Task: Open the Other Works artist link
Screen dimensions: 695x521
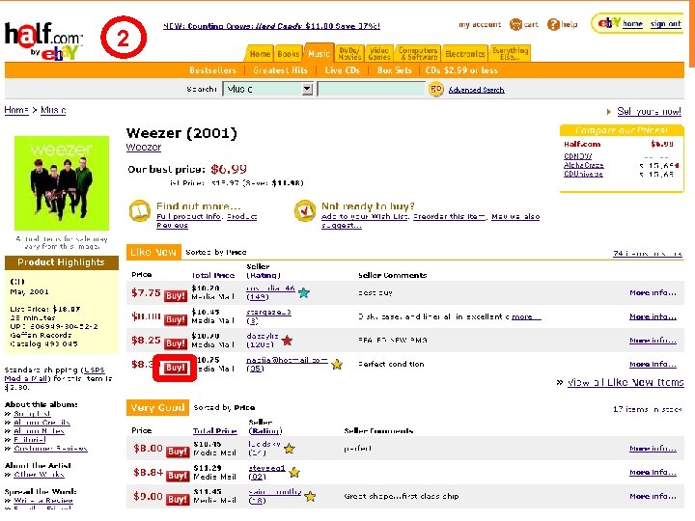Action: [x=39, y=475]
